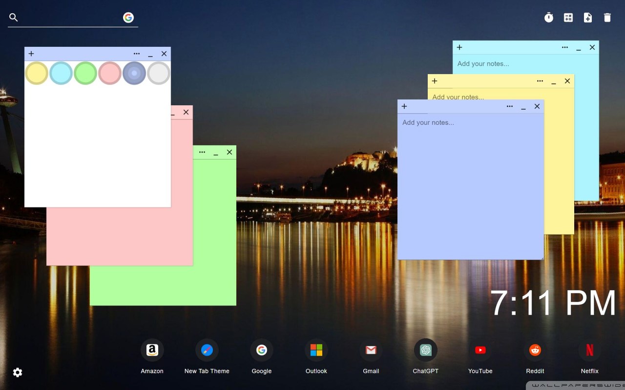This screenshot has width=625, height=390.
Task: Close the yellow sticky note
Action: pos(567,81)
